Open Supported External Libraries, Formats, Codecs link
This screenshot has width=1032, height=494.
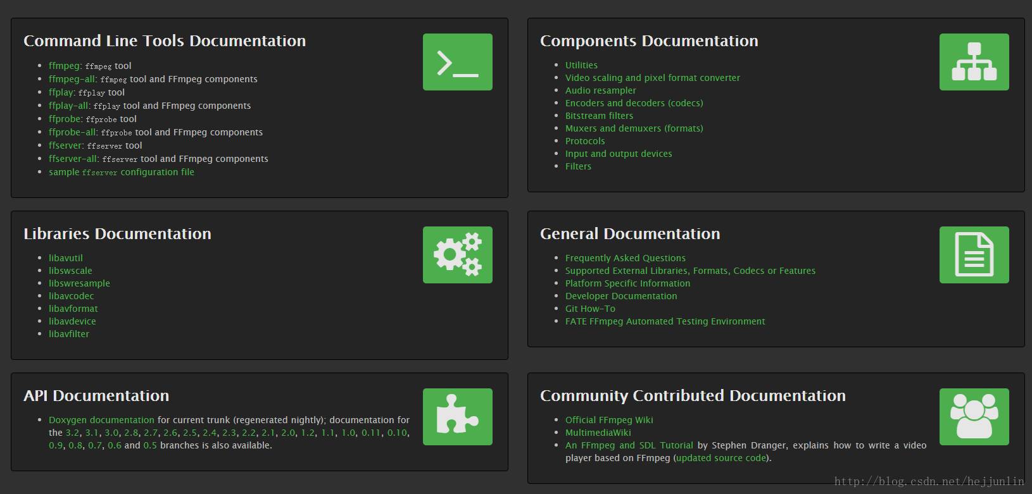point(690,271)
